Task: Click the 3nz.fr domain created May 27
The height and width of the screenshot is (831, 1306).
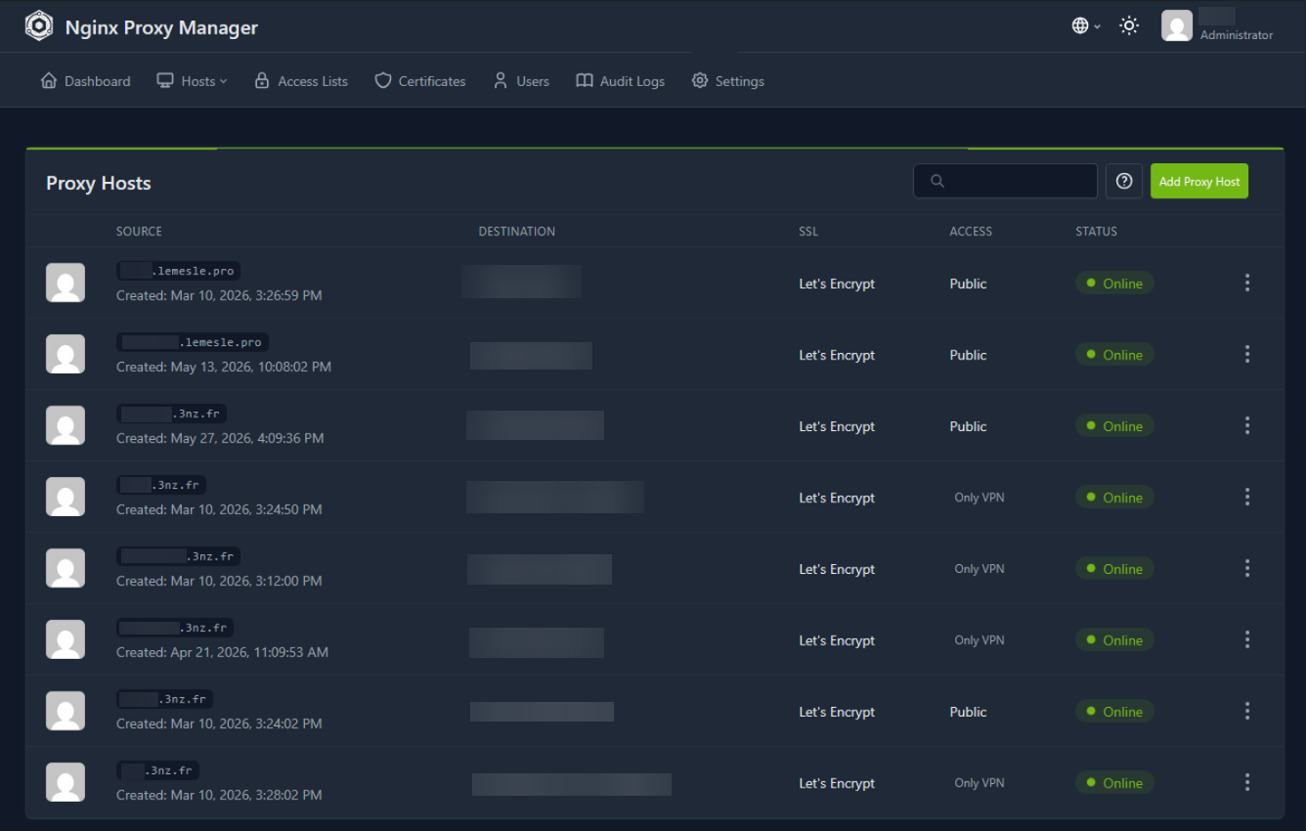Action: [171, 414]
